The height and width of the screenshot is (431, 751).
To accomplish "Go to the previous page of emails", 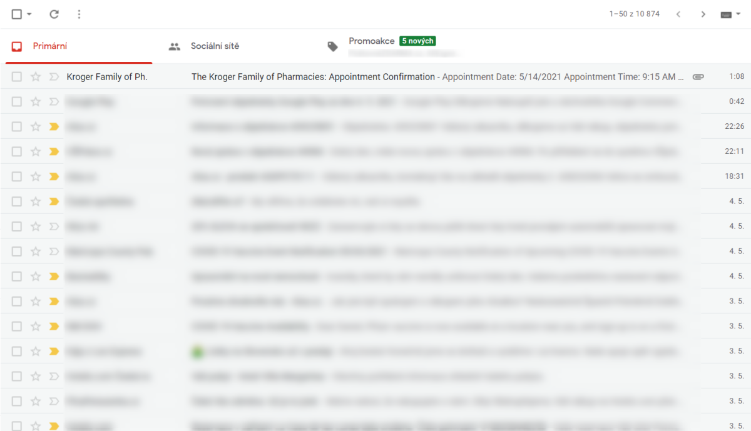I will click(678, 14).
